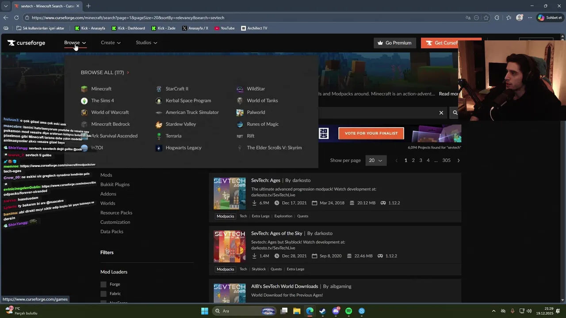The height and width of the screenshot is (318, 566).
Task: Select Mods category
Action: point(106,175)
